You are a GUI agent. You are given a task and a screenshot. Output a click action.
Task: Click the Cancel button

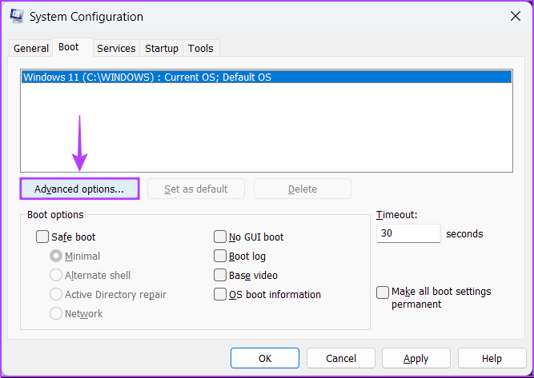pyautogui.click(x=341, y=358)
